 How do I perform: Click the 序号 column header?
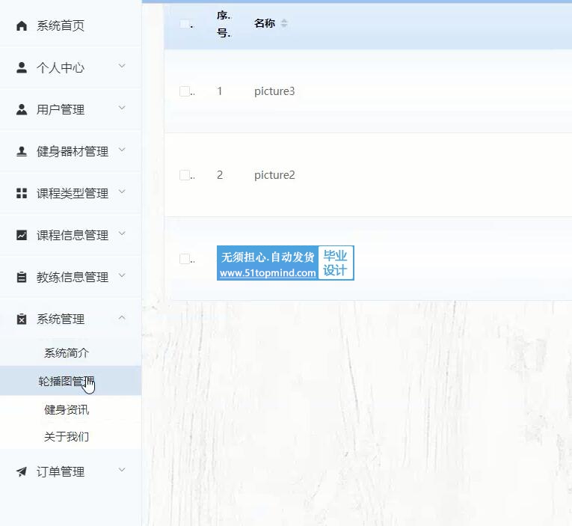point(224,24)
